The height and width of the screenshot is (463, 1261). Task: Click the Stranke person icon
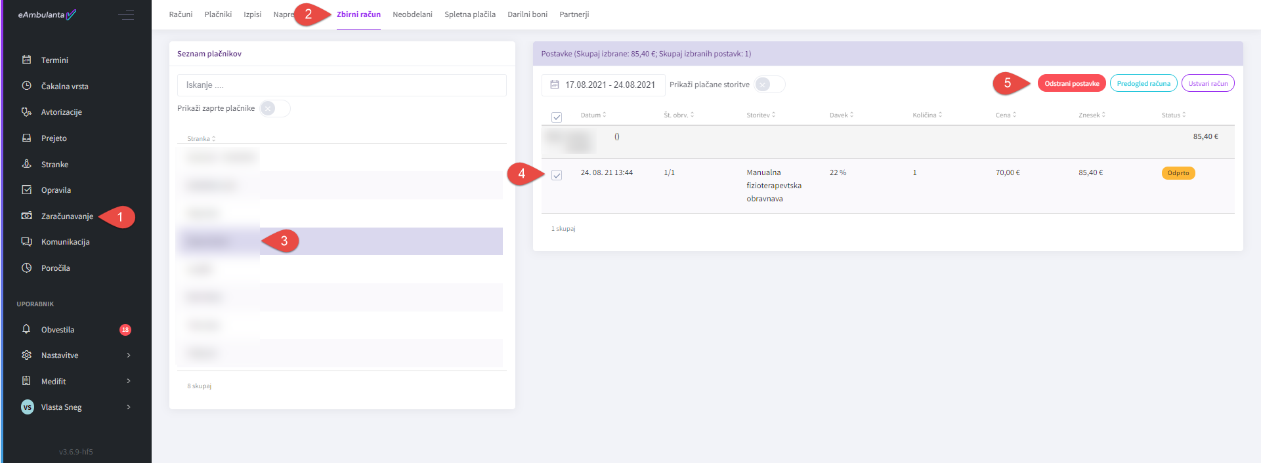[x=27, y=164]
